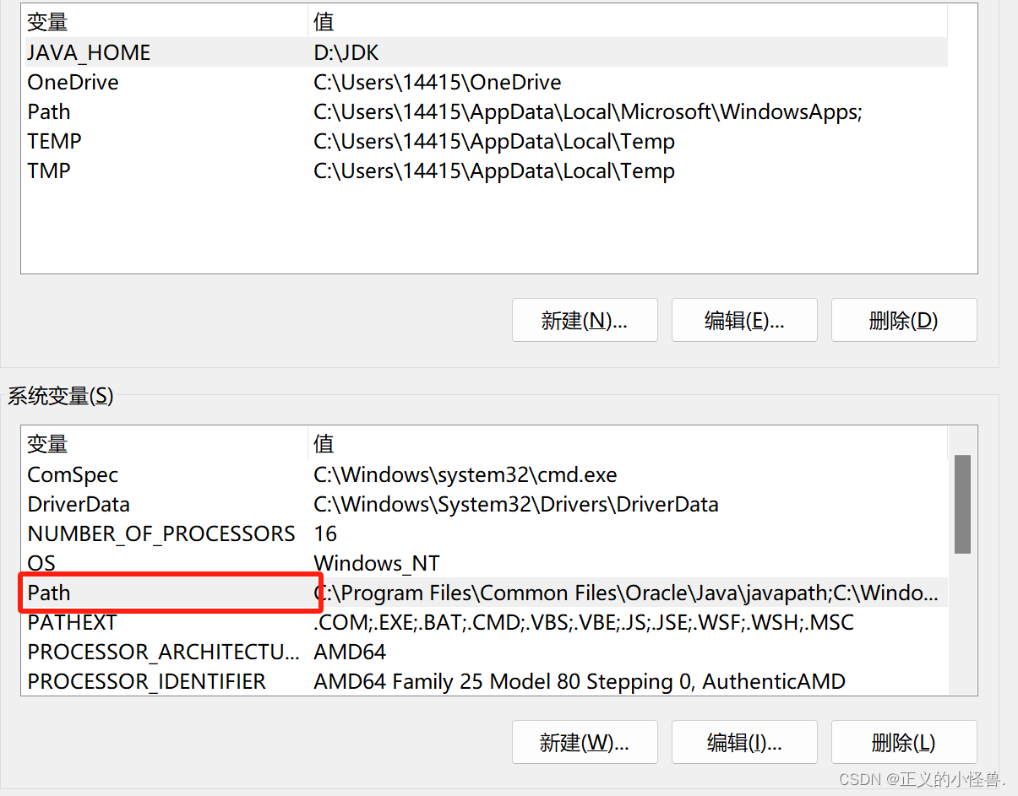Select the JAVA_HOME user variable row
This screenshot has width=1018, height=796.
point(486,52)
